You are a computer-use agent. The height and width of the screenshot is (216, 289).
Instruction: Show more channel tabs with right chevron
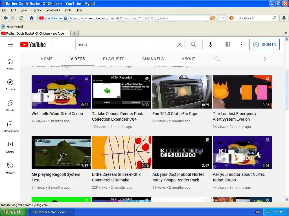click(265, 59)
